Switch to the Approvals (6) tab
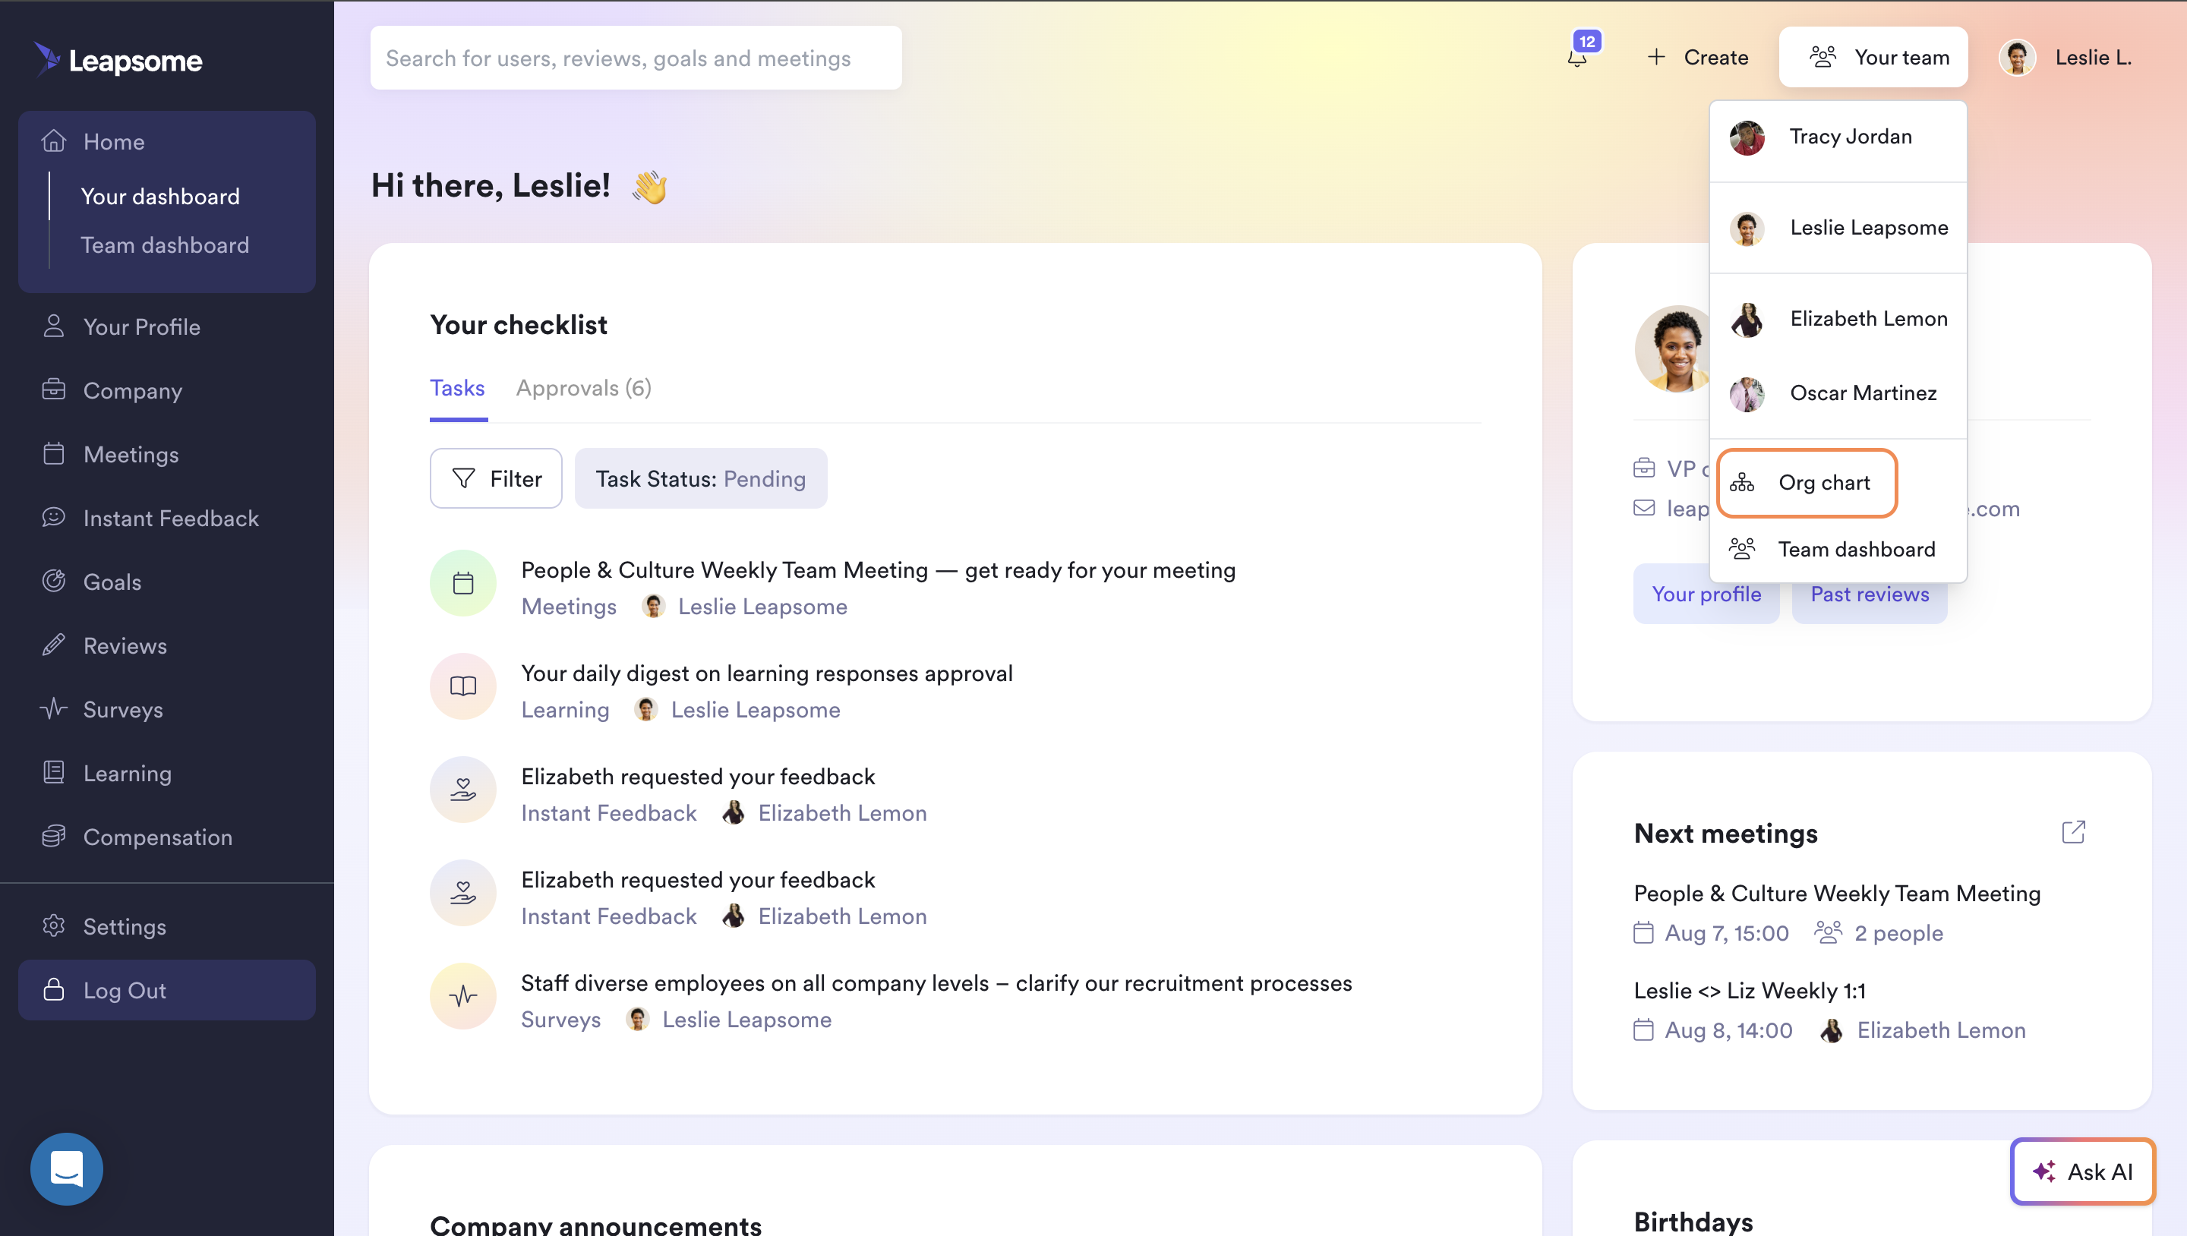 coord(583,388)
